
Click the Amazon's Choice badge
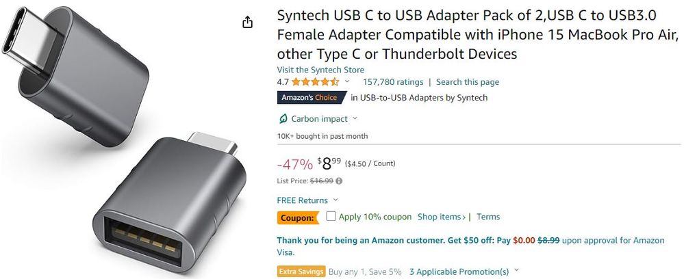pos(309,98)
